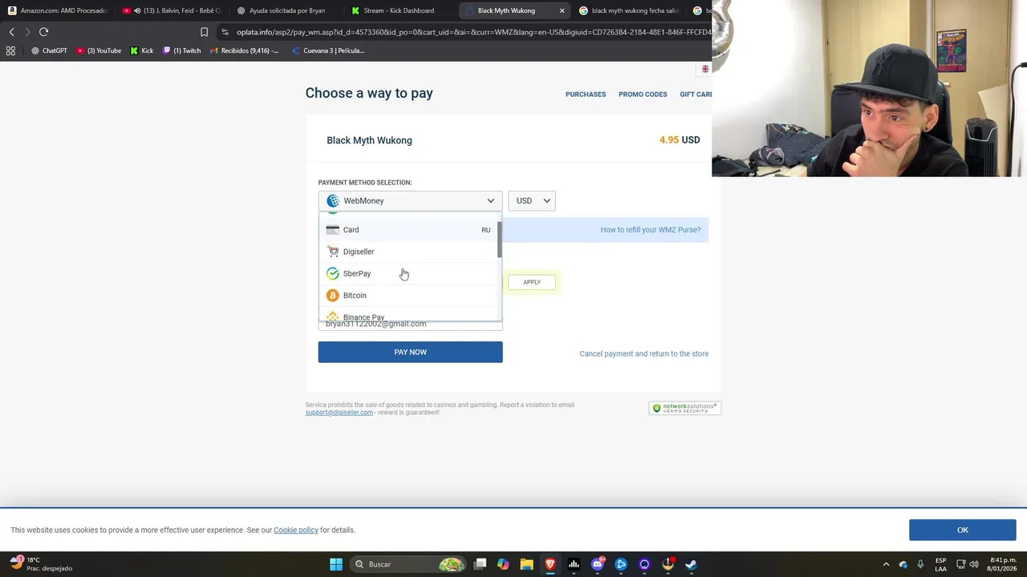Open the clock showing 8:41 p.m.
The width and height of the screenshot is (1027, 577).
pos(1003,564)
